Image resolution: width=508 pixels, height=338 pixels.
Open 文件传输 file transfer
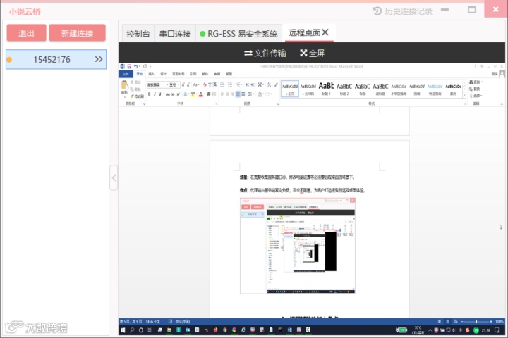[x=265, y=53]
